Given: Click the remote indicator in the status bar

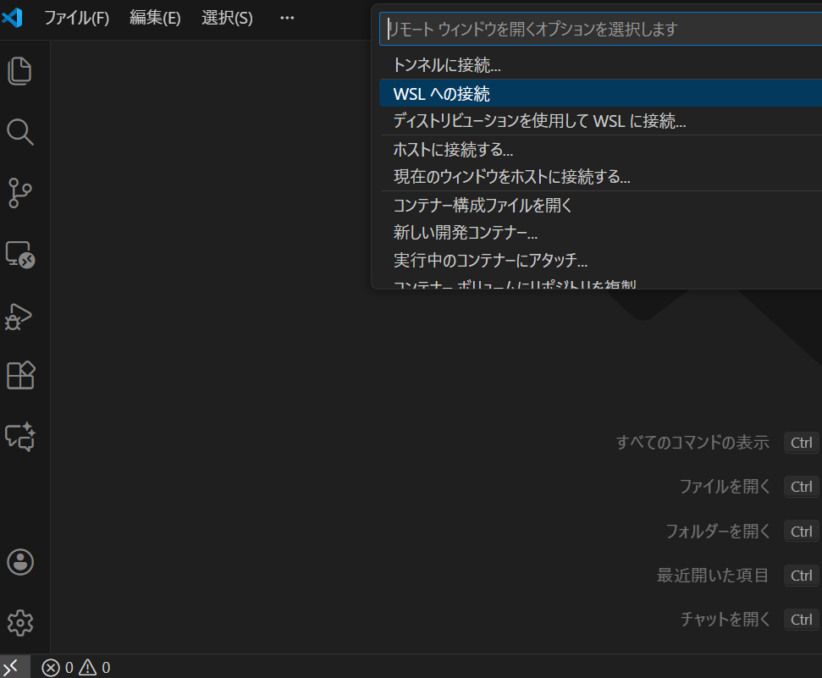Looking at the screenshot, I should pos(11,667).
